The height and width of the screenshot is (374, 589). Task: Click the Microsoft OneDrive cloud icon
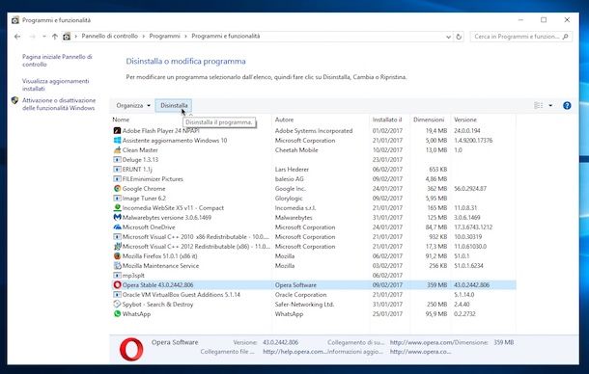pos(117,227)
